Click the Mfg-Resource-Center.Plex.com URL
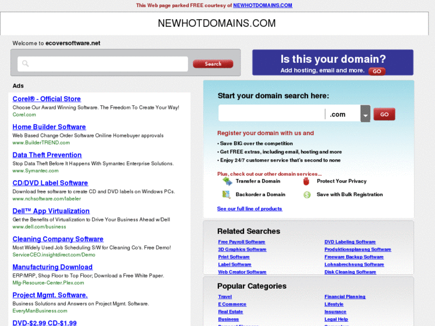Screen dimensions: 435x326 point(48,283)
